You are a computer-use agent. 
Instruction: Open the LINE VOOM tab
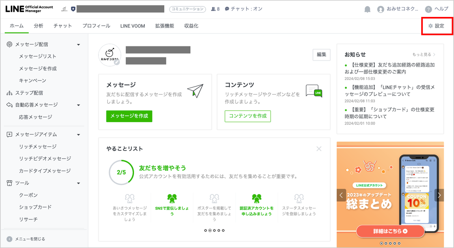point(132,25)
